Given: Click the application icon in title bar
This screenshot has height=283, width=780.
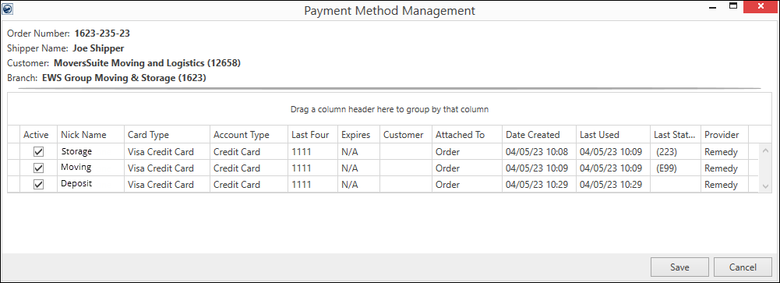Looking at the screenshot, I should tap(8, 9).
